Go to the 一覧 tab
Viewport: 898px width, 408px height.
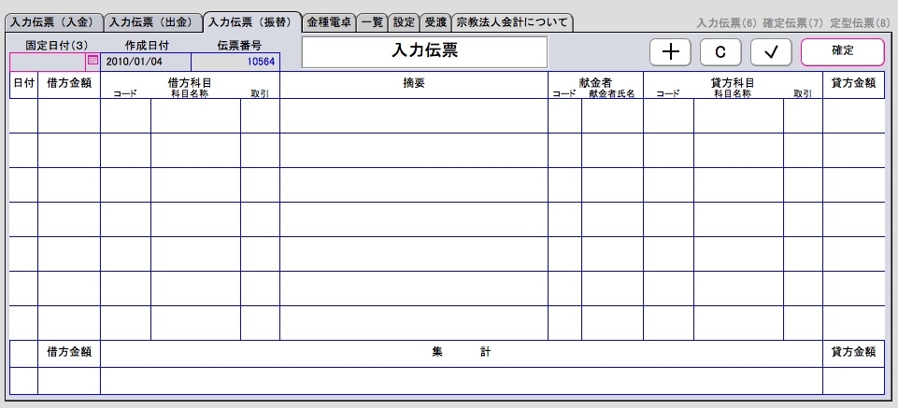tap(372, 21)
